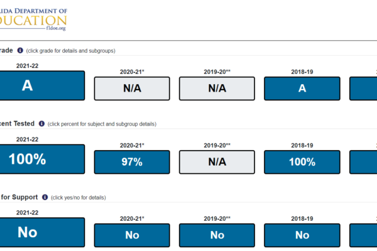Select the 2020-21 grade N/A tile
The width and height of the screenshot is (377, 251).
[132, 88]
